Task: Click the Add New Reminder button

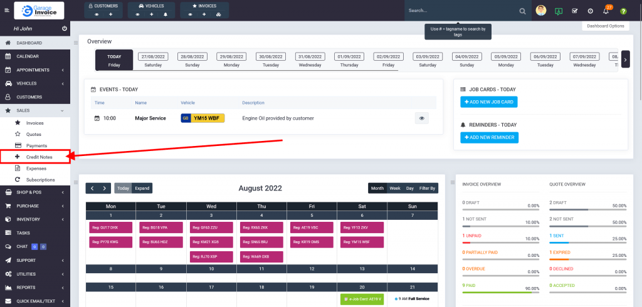Action: click(489, 137)
